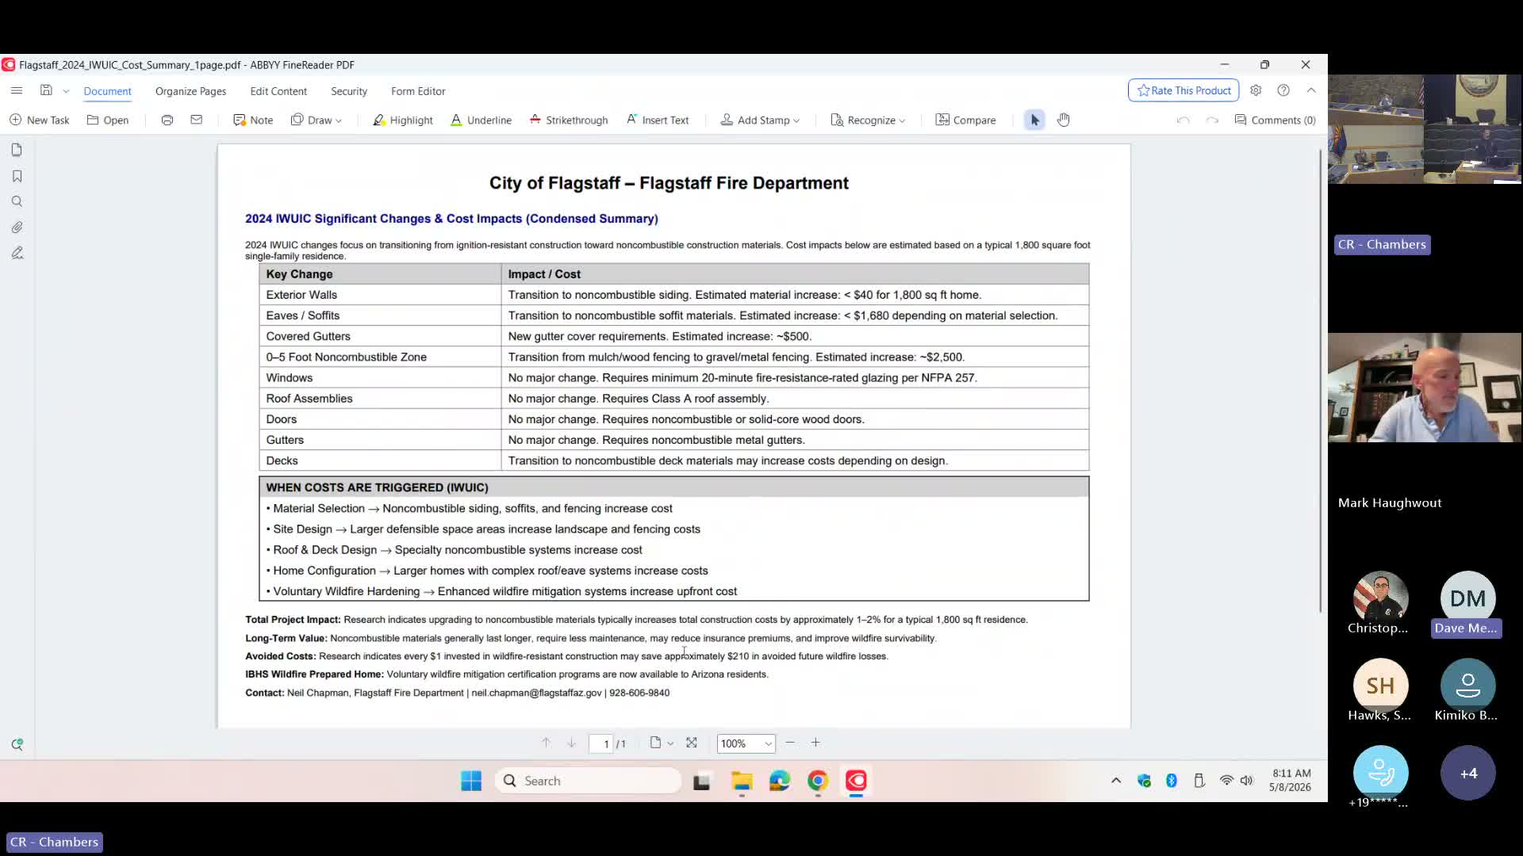Open the 100% zoom level combo box
Viewport: 1523px width, 856px height.
[x=746, y=743]
